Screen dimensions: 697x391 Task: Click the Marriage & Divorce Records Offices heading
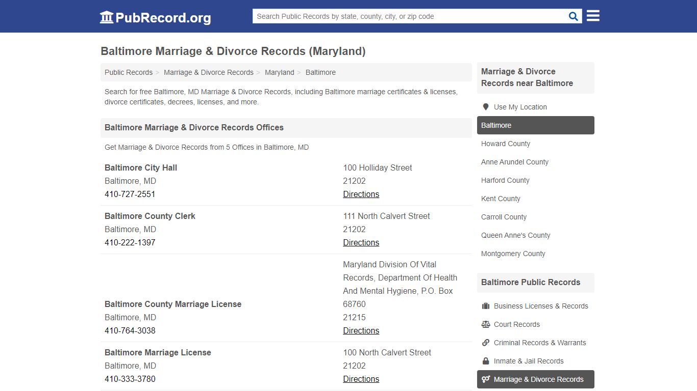pos(194,127)
